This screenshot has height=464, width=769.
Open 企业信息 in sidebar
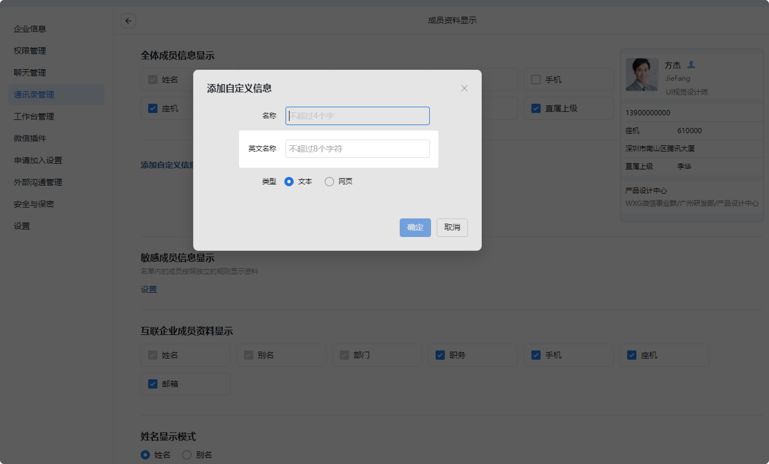point(30,29)
